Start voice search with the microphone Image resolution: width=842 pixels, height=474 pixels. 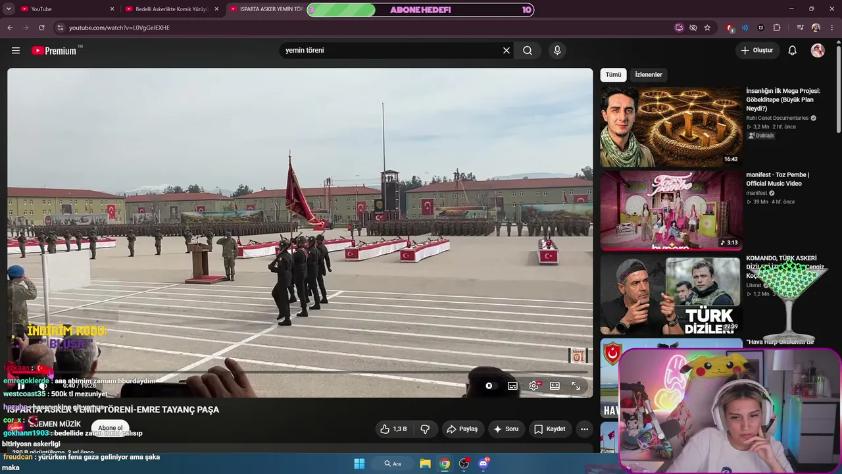[557, 51]
